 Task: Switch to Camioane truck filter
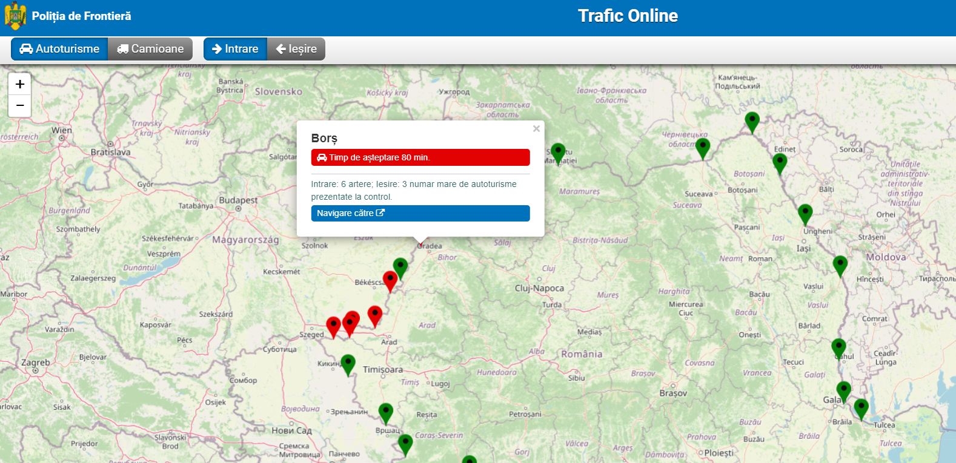point(150,49)
